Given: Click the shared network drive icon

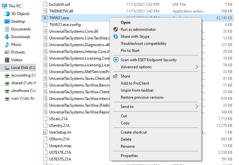Looking at the screenshot, I should click(x=7, y=83).
